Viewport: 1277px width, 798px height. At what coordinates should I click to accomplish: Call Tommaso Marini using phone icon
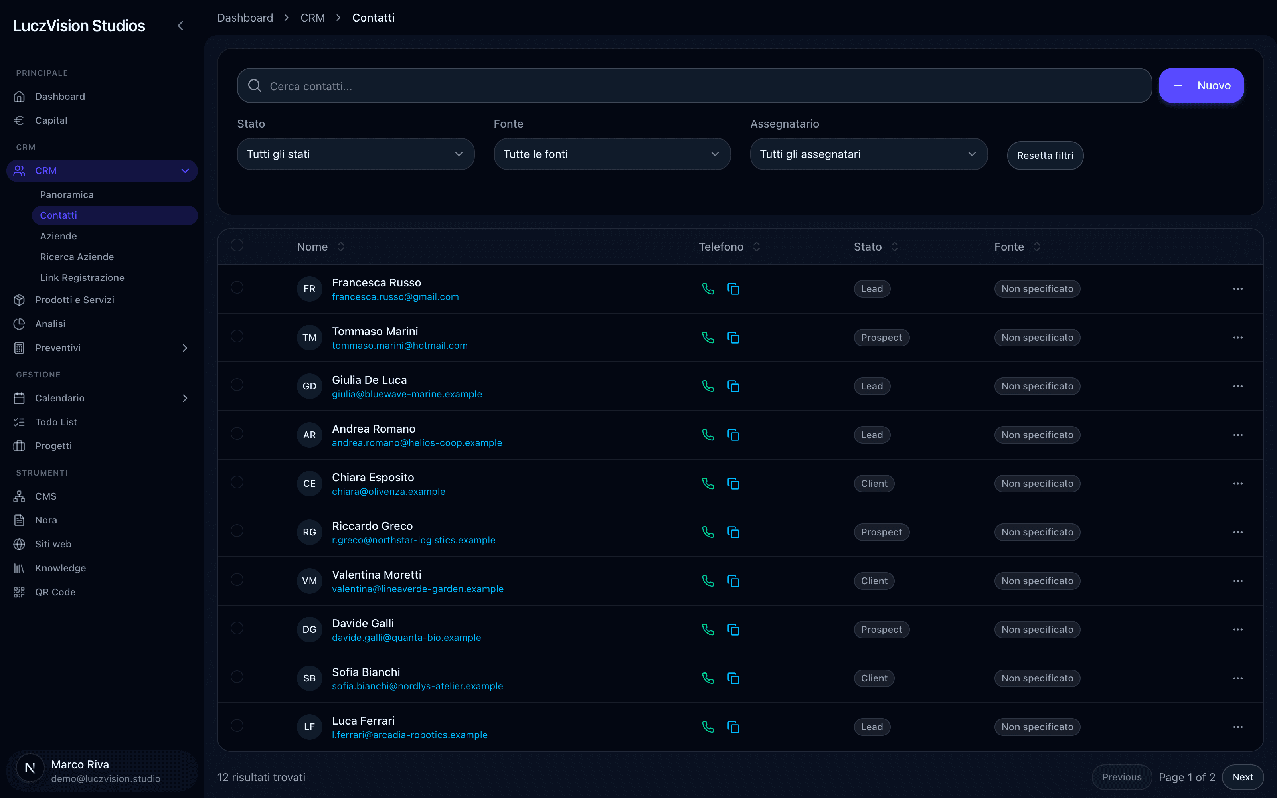708,337
